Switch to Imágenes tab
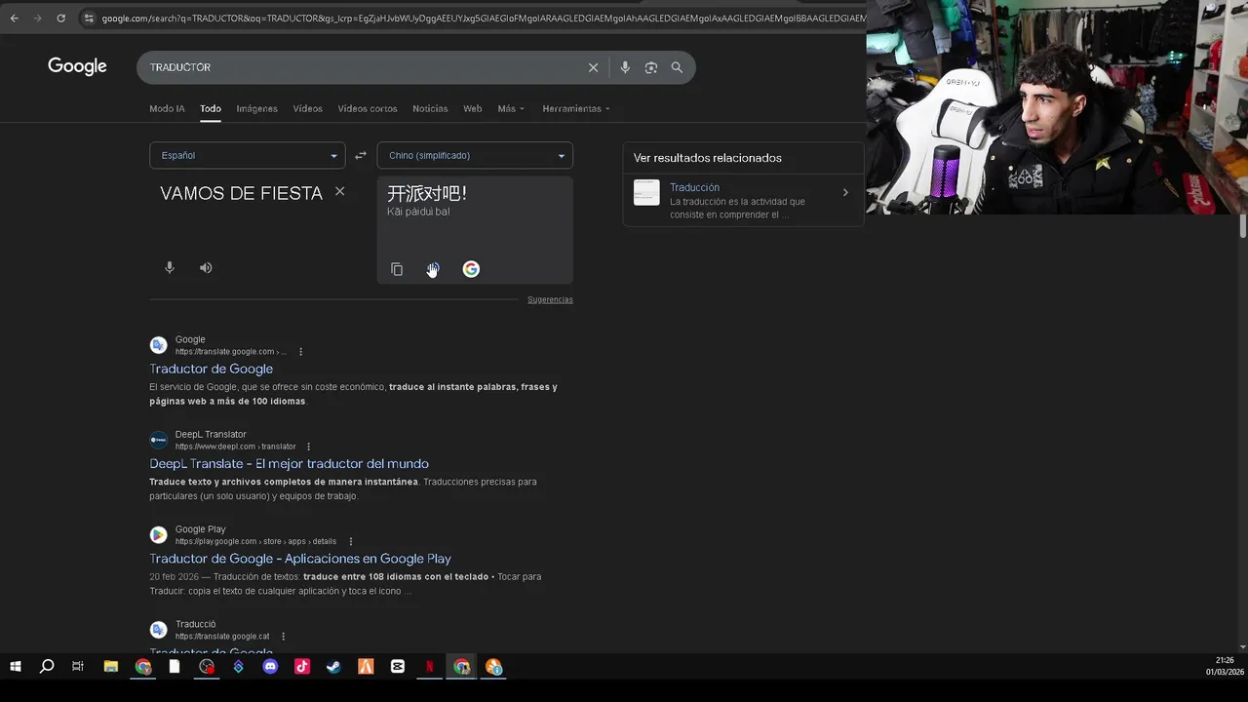This screenshot has width=1248, height=702. tap(256, 108)
